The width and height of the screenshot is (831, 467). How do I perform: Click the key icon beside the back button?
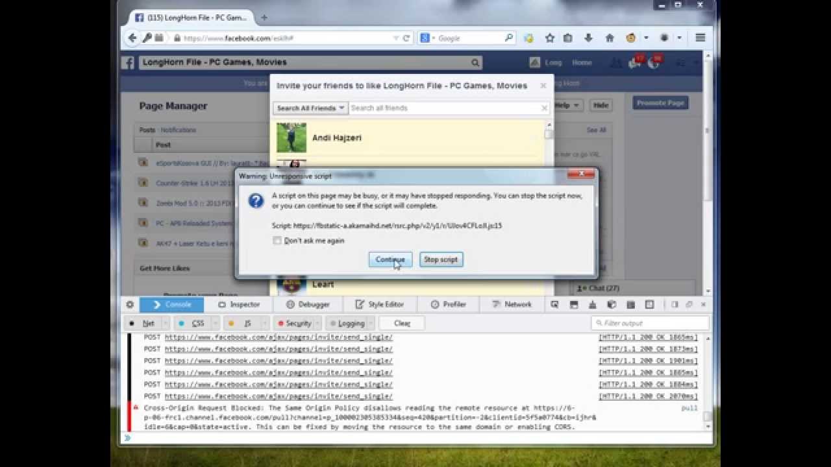(x=147, y=38)
